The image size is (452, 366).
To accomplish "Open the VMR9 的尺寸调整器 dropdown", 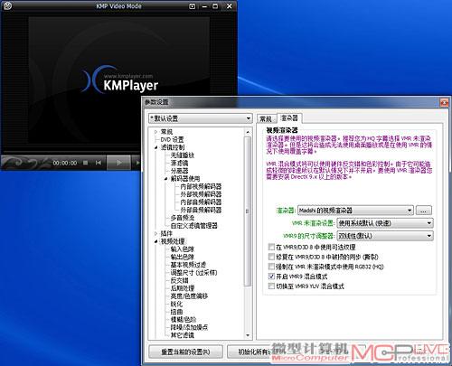I will click(x=385, y=236).
